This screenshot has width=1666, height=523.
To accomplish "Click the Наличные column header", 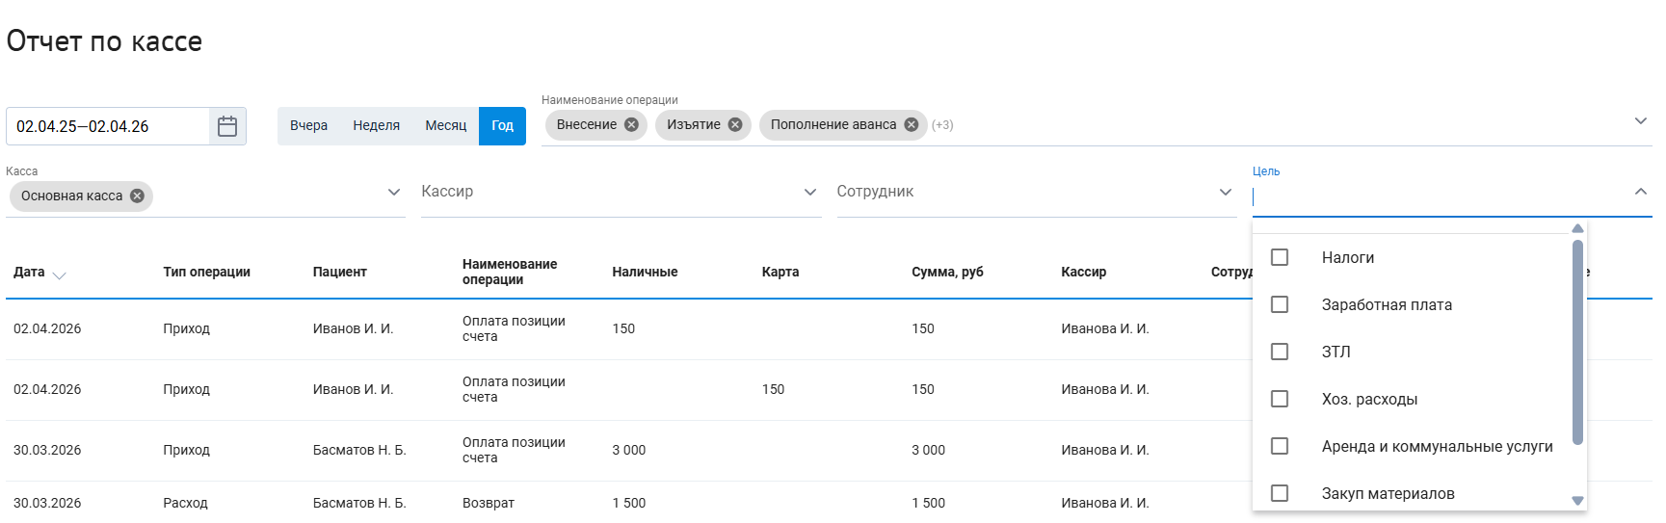I will coord(645,272).
